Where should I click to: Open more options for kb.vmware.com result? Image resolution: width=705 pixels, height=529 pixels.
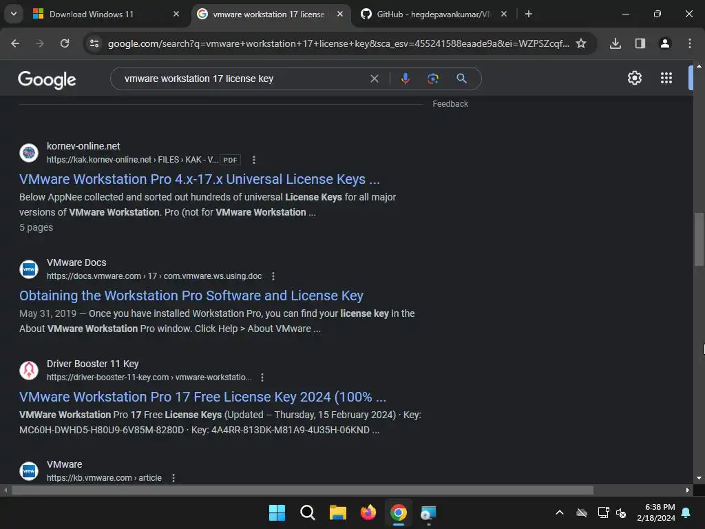pyautogui.click(x=173, y=478)
